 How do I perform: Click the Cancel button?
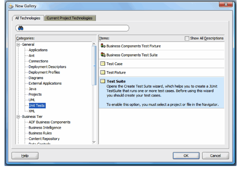(215, 156)
